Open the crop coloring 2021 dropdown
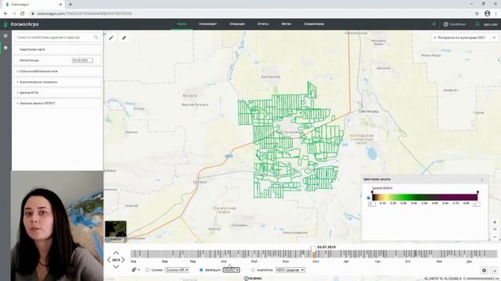501x281 pixels. (x=464, y=37)
